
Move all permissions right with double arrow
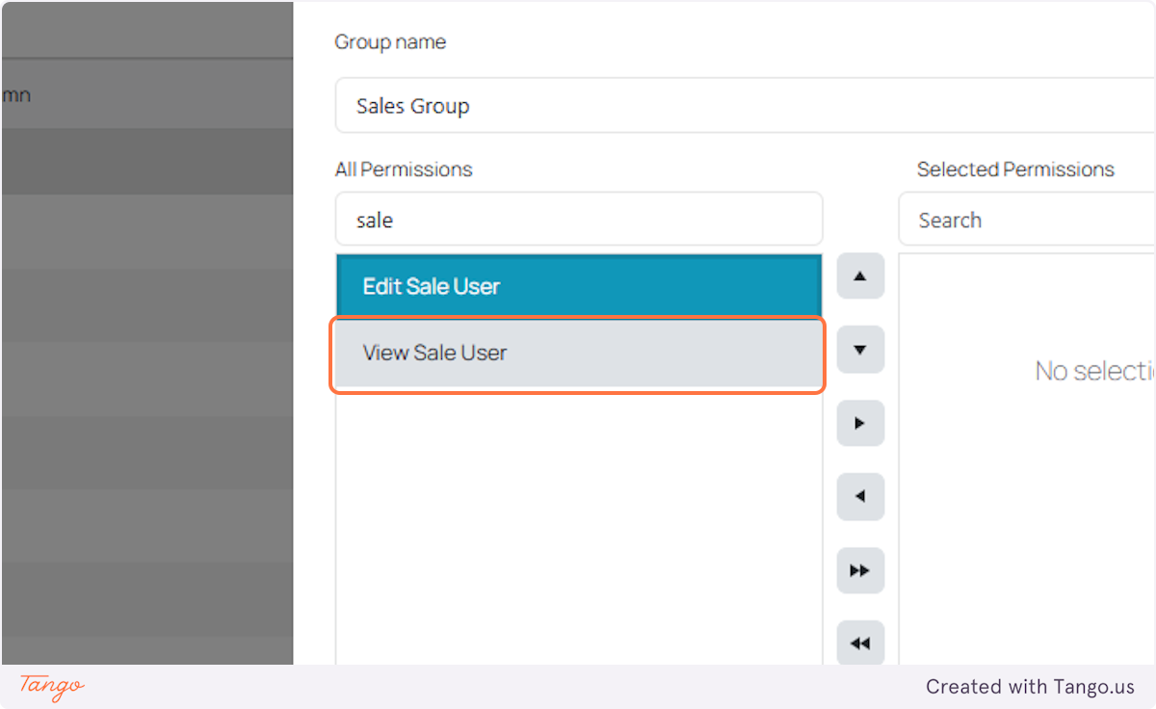coord(860,570)
